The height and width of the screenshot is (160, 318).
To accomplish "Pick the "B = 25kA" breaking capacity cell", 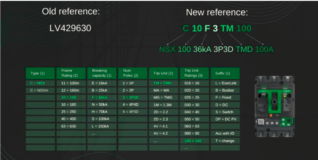I will tap(102, 90).
